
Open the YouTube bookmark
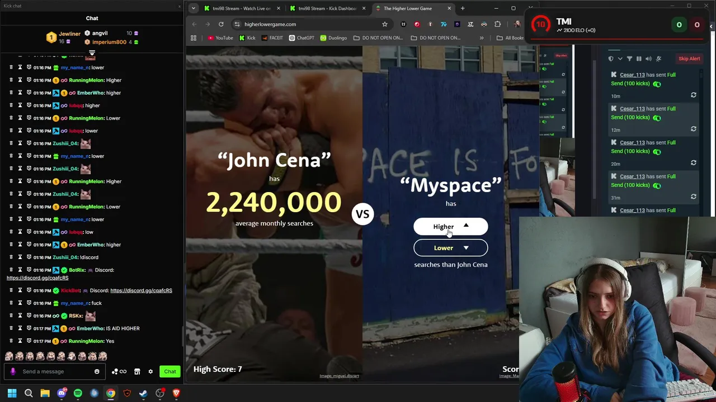click(x=220, y=38)
